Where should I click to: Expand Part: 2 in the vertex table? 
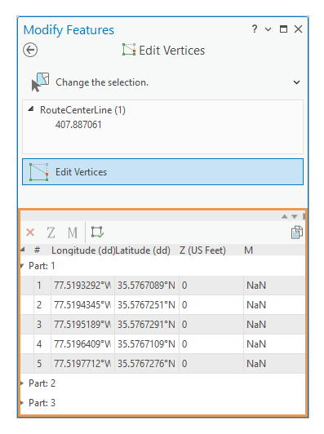pos(22,383)
